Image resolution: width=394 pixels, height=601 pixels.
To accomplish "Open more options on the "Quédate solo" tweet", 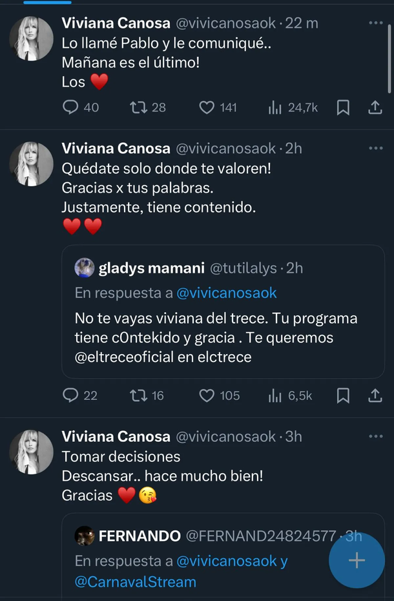I will (375, 148).
